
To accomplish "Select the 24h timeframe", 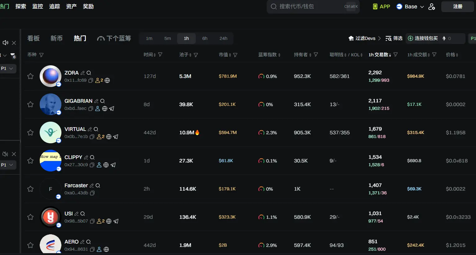I will 223,38.
